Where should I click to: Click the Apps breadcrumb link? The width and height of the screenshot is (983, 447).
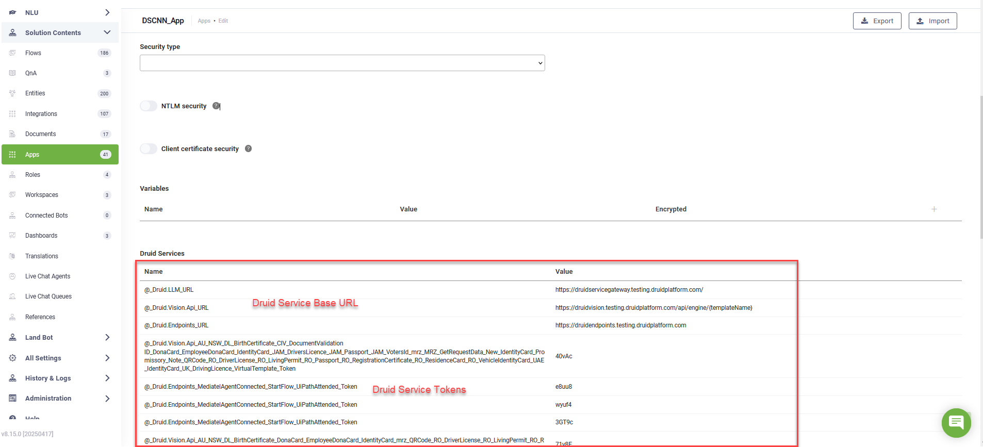(204, 21)
